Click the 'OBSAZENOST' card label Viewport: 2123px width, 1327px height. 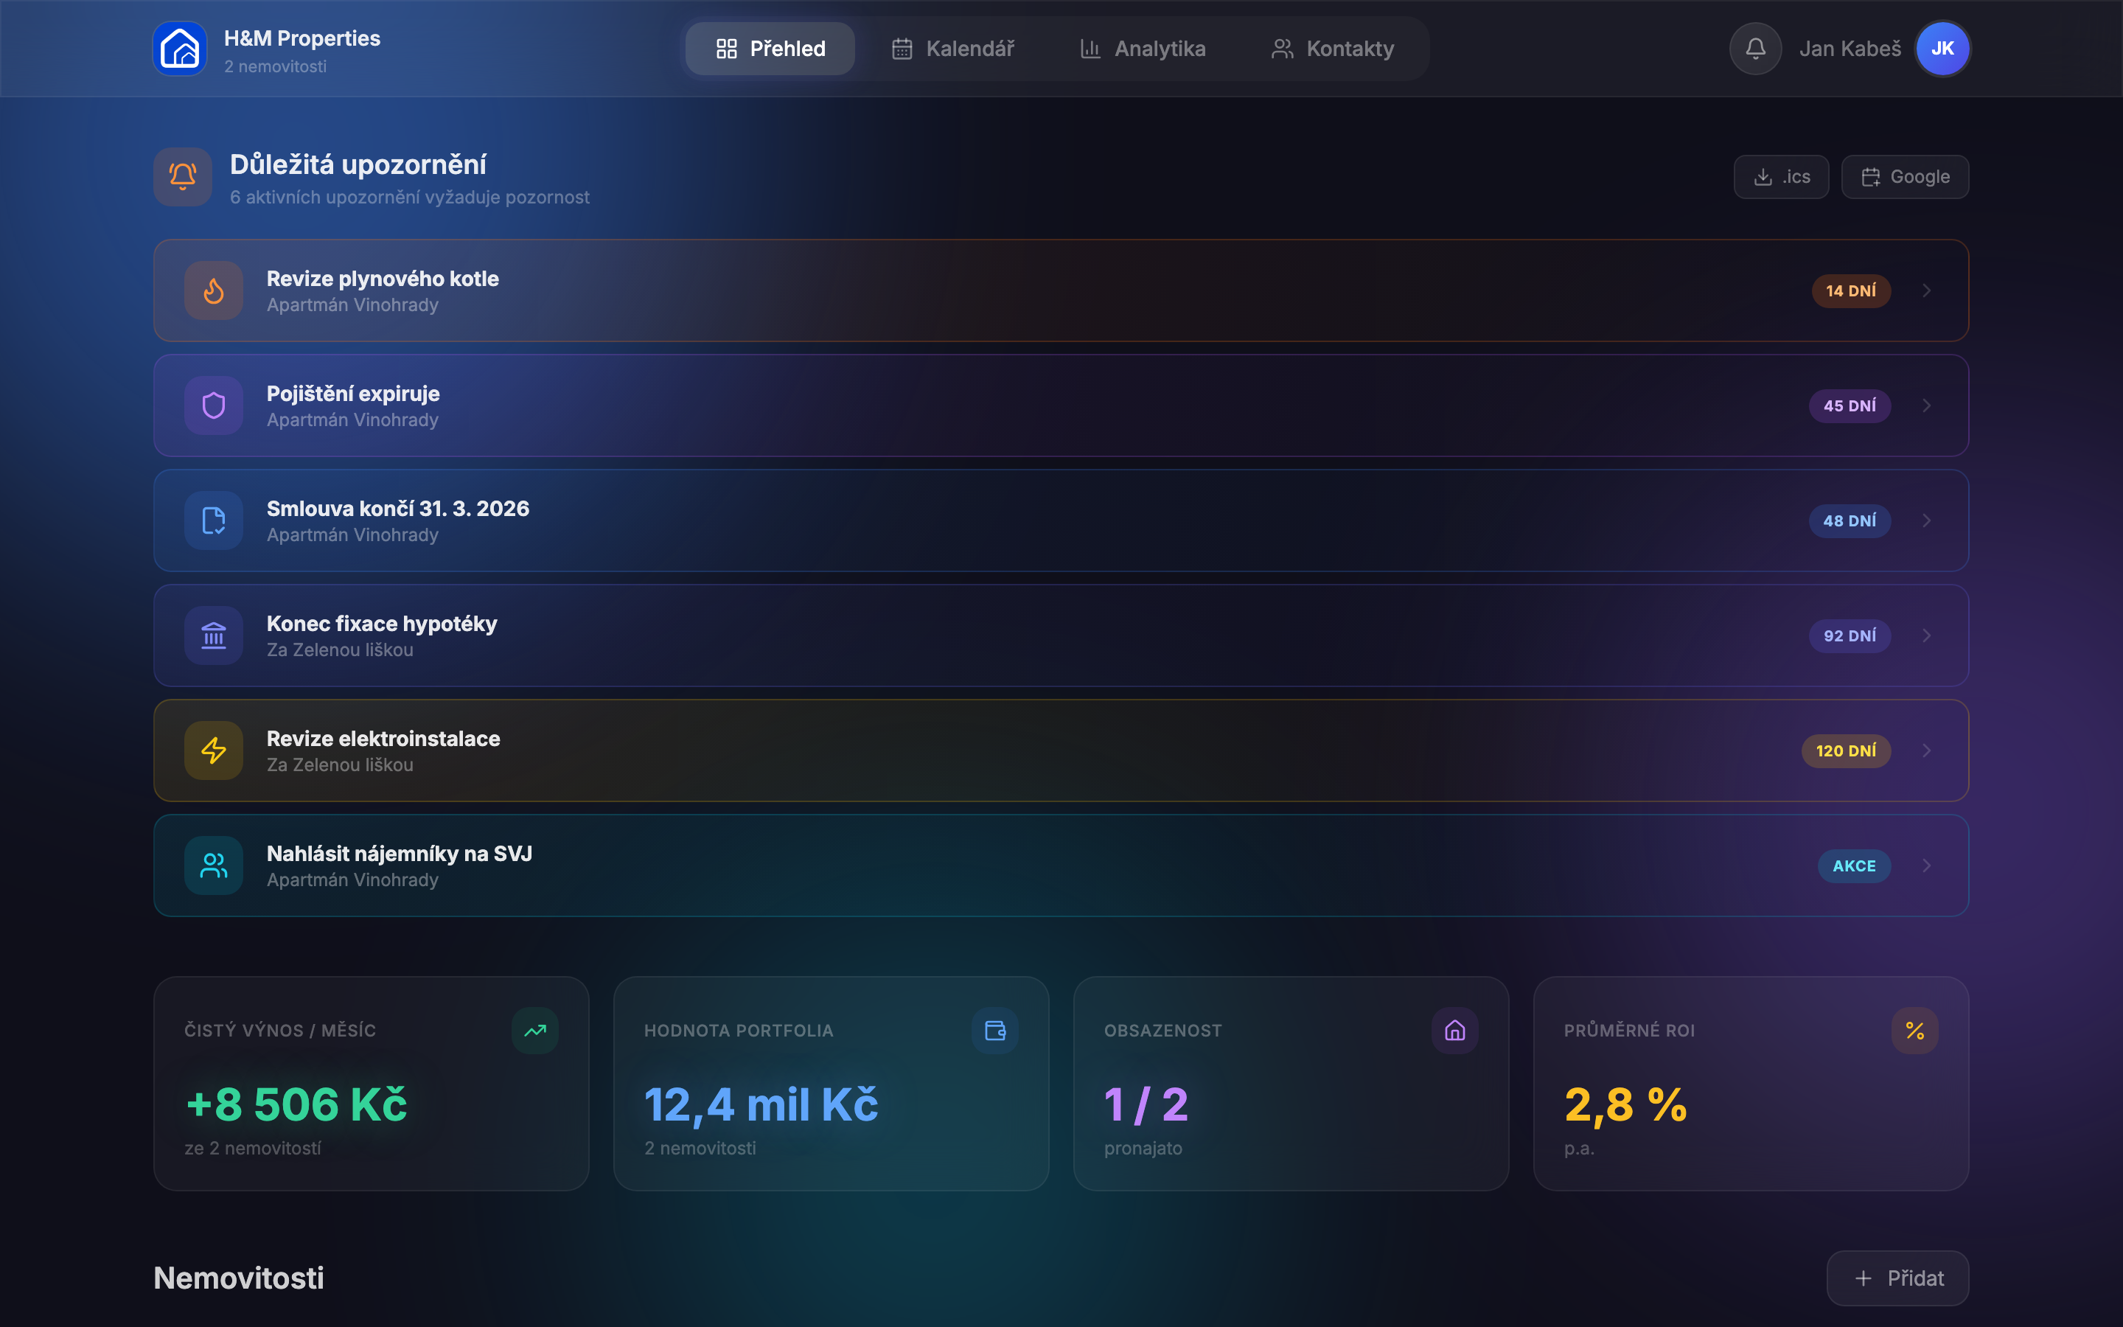pyautogui.click(x=1162, y=1031)
